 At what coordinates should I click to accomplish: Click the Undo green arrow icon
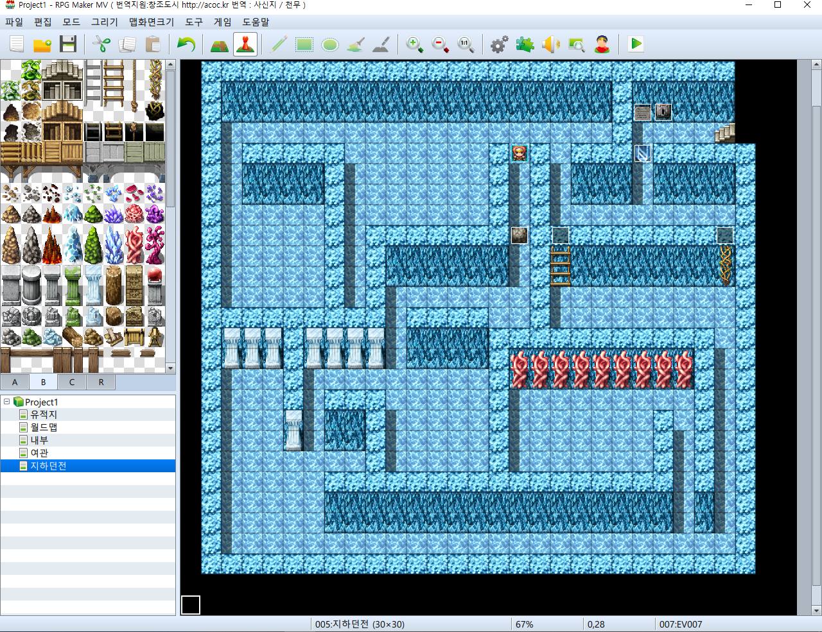click(186, 44)
